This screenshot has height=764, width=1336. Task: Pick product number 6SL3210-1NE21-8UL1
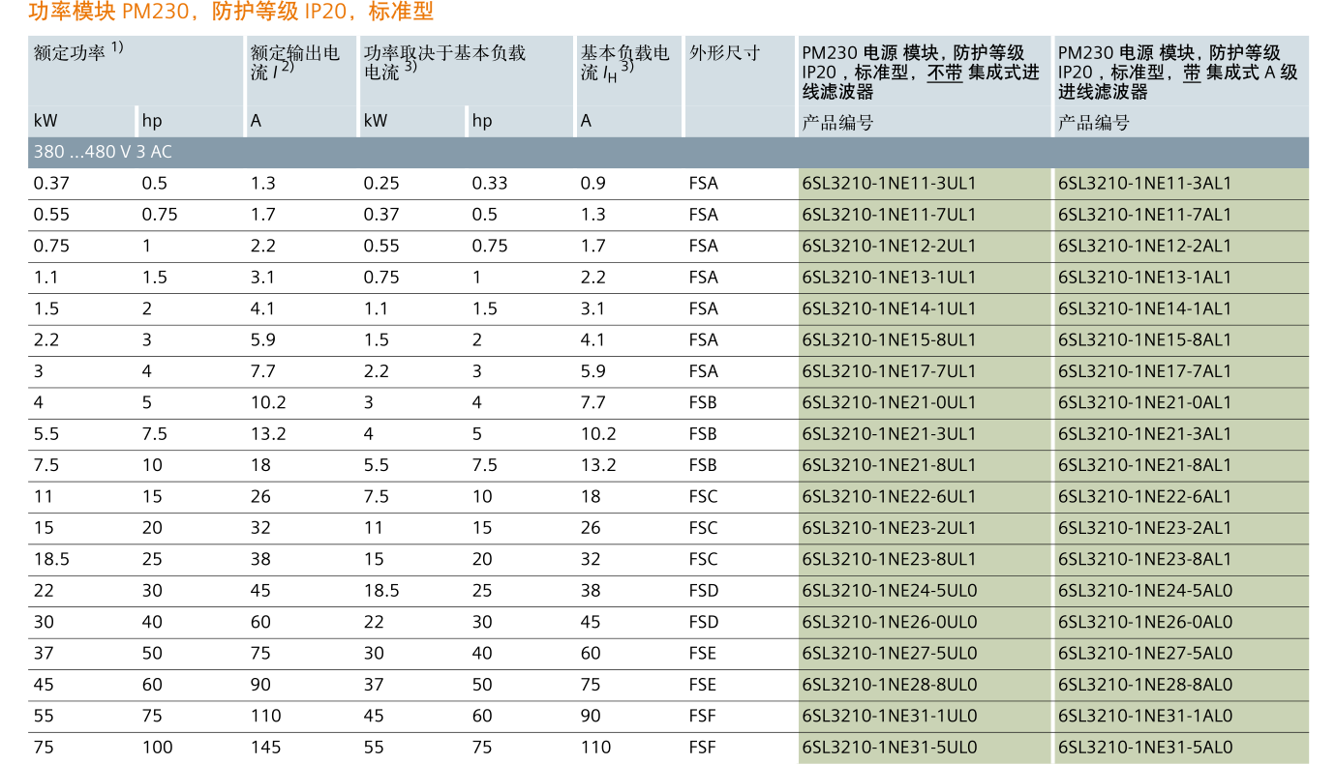[x=890, y=465]
